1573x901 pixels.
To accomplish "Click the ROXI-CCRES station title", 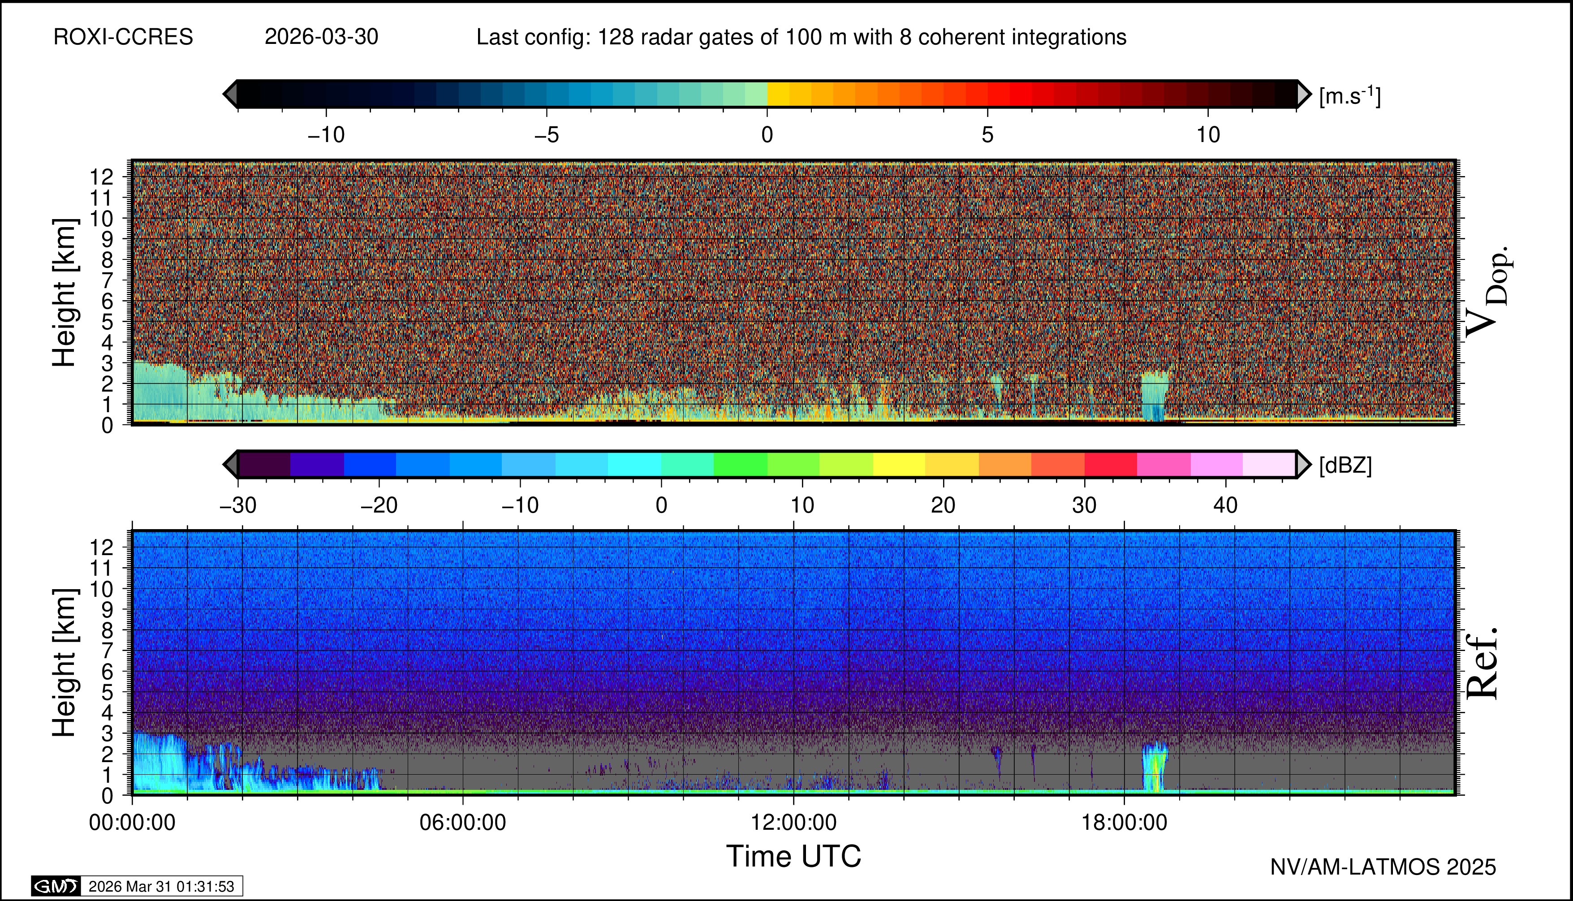I will coord(123,37).
